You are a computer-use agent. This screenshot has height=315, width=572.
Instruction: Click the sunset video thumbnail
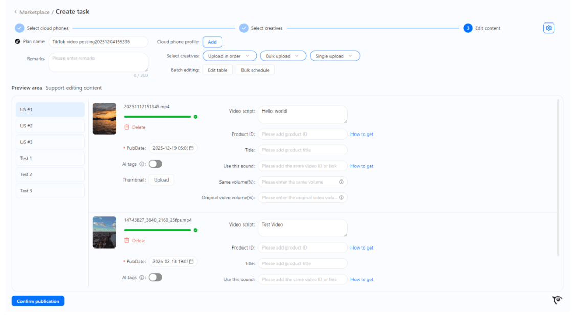[x=104, y=119]
